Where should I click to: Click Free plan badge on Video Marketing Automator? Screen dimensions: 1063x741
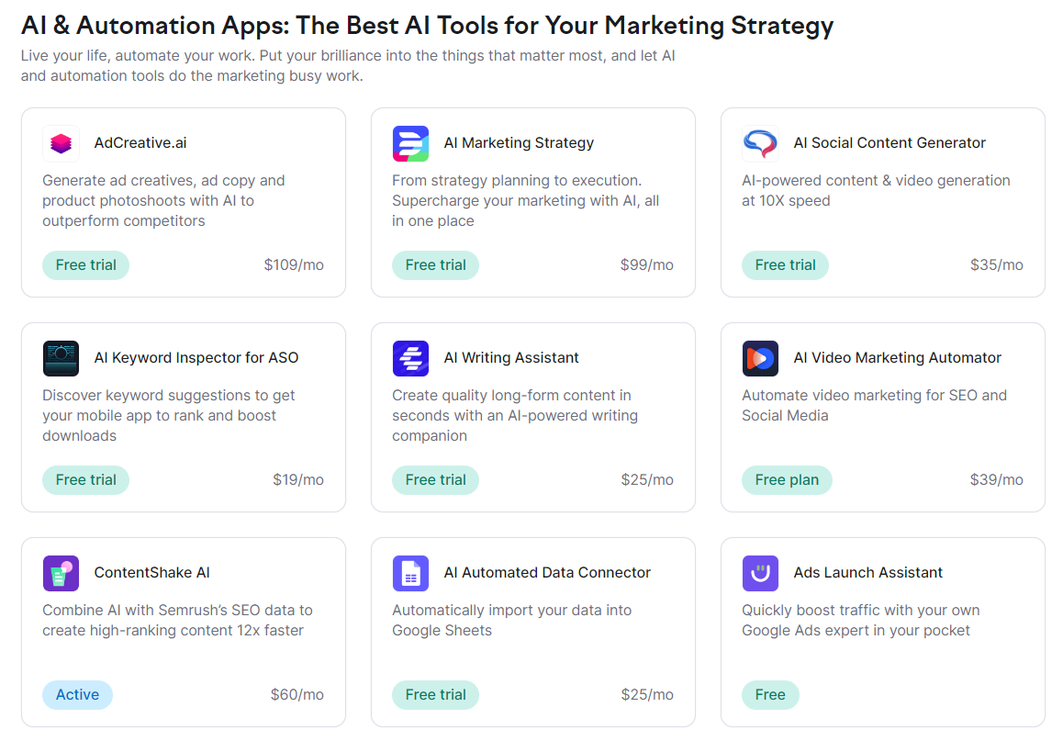[787, 480]
